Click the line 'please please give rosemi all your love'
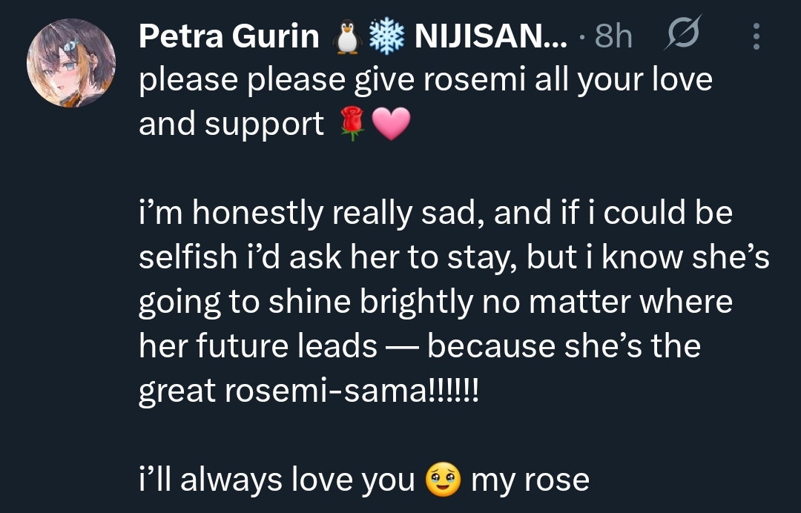Viewport: 801px width, 513px height. [x=426, y=80]
